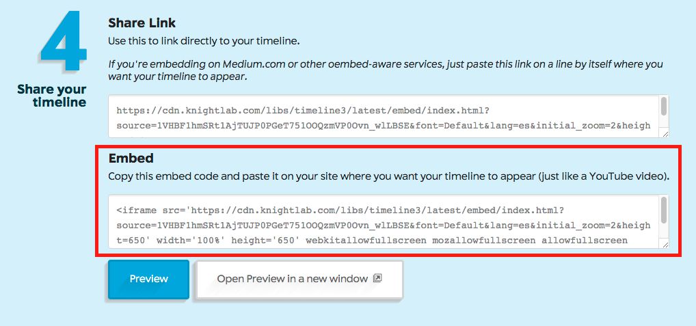Screen dimensions: 696x326
Task: Click the Embed box scrollbar thumb
Action: tap(664, 210)
